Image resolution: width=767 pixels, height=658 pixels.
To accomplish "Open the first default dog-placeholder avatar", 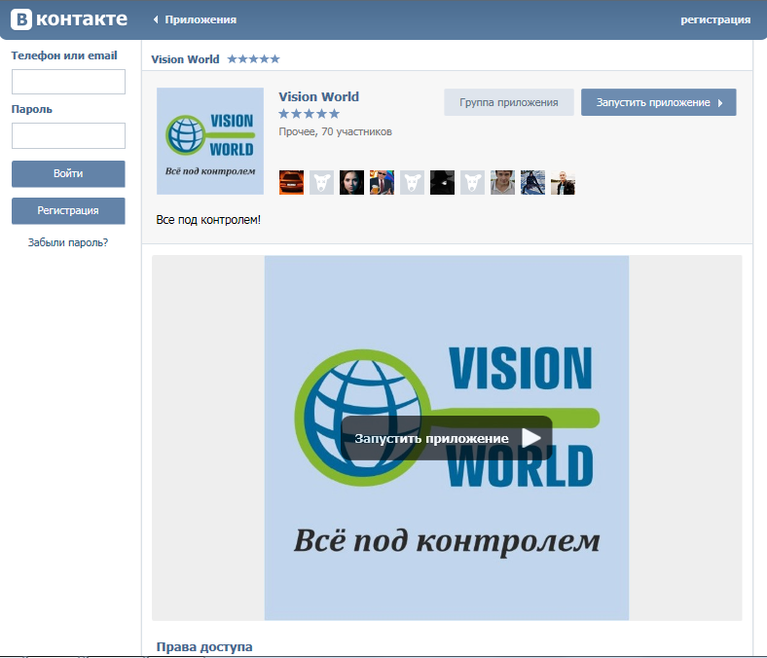I will (321, 182).
